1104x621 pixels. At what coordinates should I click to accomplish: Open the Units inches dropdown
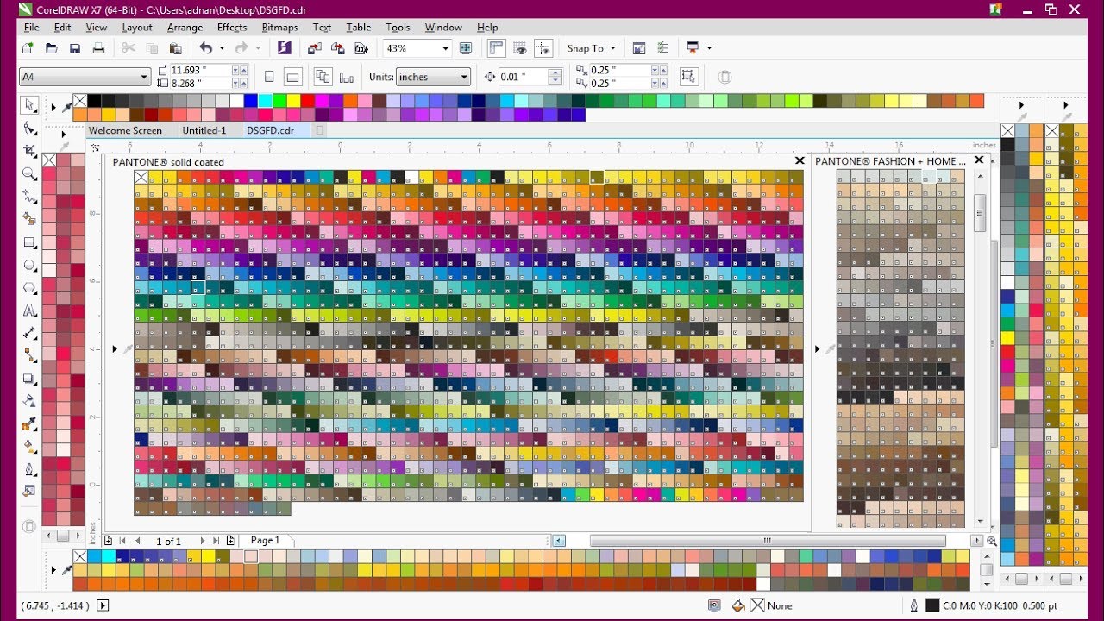[464, 77]
